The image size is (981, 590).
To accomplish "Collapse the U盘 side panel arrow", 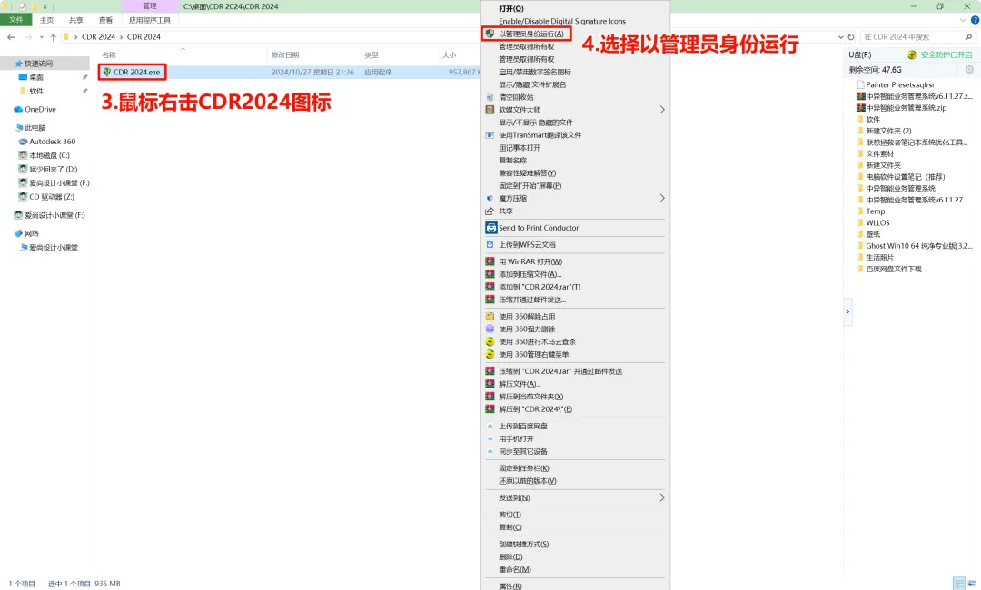I will click(847, 311).
